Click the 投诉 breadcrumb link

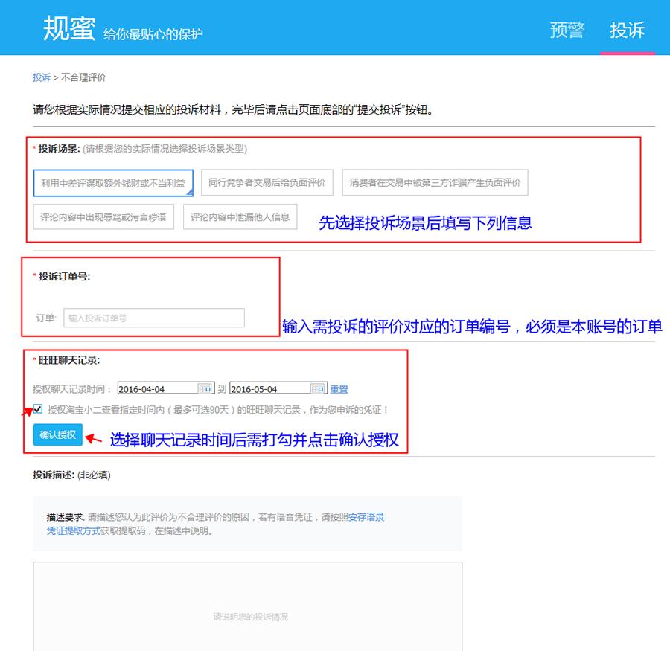(x=41, y=77)
